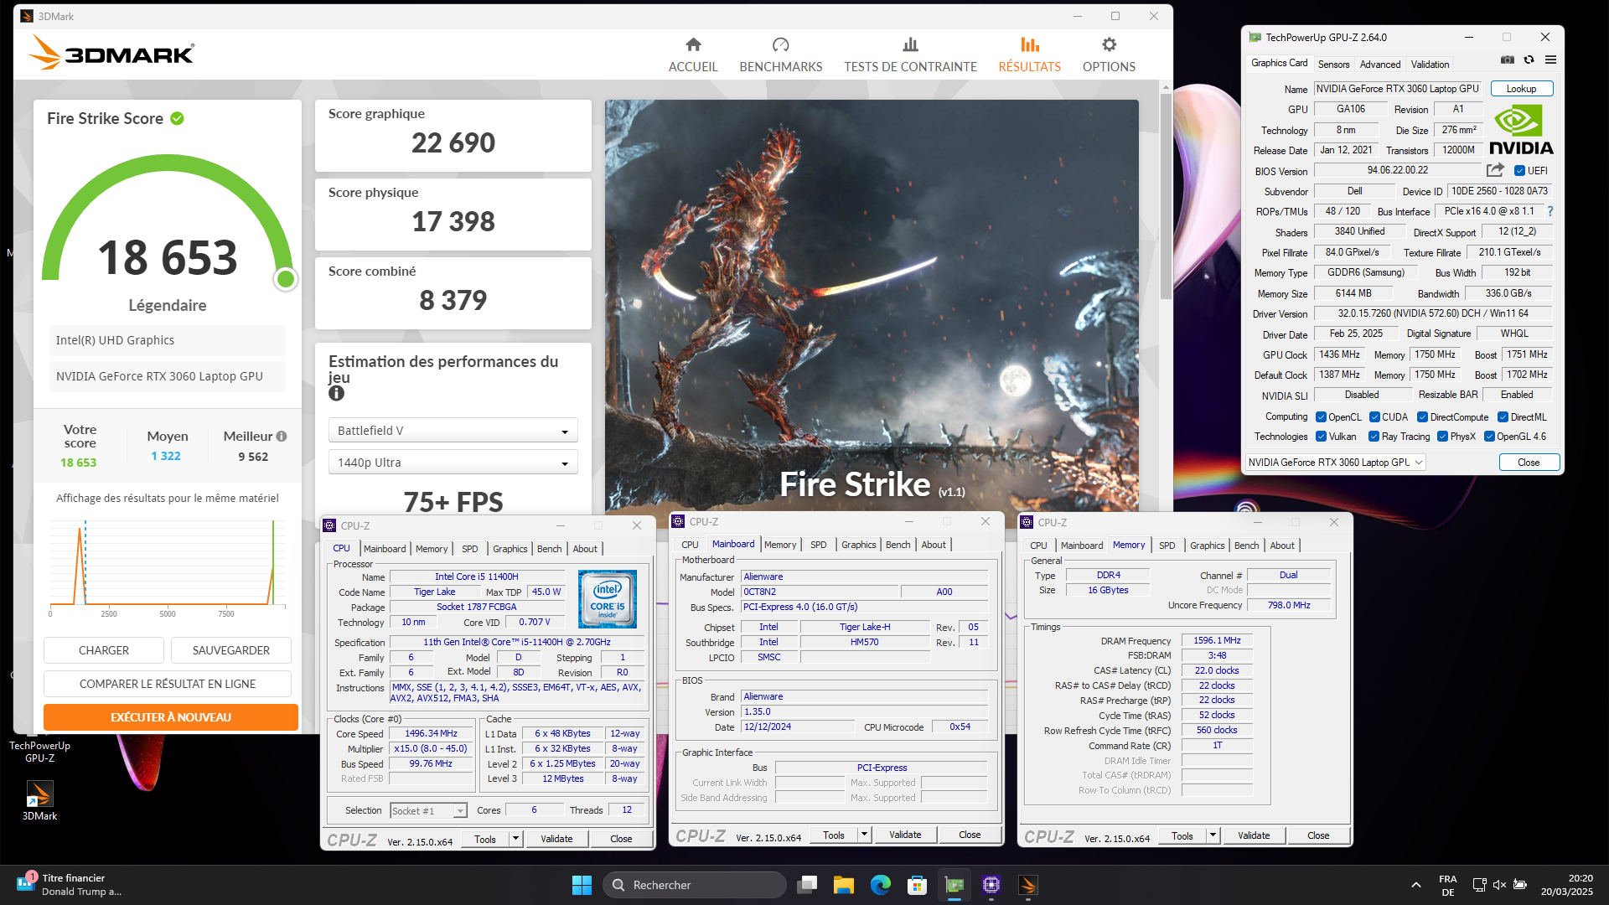Screen dimensions: 1609x905
Task: Open GPU-Z hamburger menu icon
Action: click(1550, 60)
